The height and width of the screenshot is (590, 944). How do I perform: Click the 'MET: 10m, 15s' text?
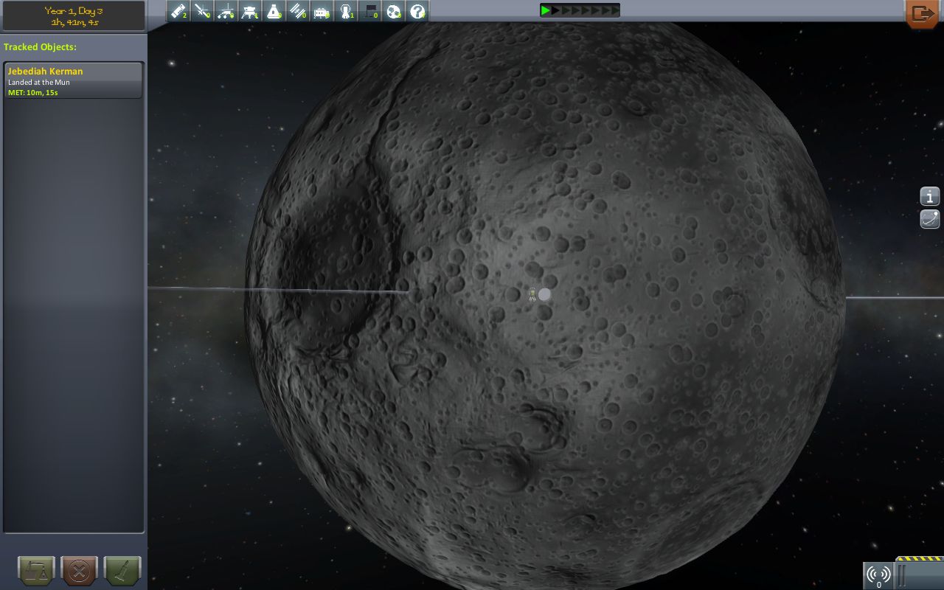point(32,93)
